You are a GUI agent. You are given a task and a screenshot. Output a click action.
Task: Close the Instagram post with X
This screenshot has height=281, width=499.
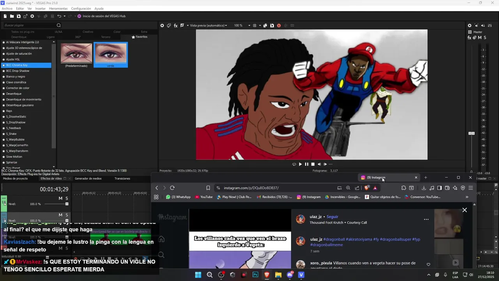(465, 210)
